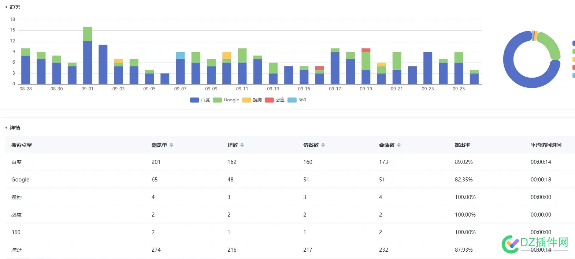Screen dimensions: 575x259
Task: Click the light-blue 360 legend marker
Action: coord(292,100)
